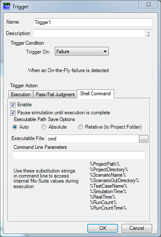Uncheck Pause simulation until execution is complete
The width and height of the screenshot is (161, 237).
point(13,113)
